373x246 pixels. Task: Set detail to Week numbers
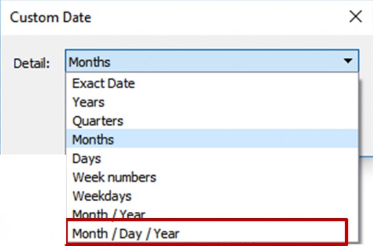point(212,177)
